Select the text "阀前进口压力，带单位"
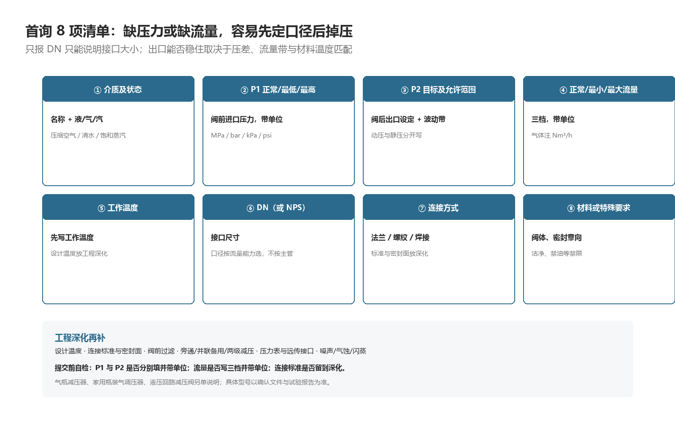 tap(247, 119)
